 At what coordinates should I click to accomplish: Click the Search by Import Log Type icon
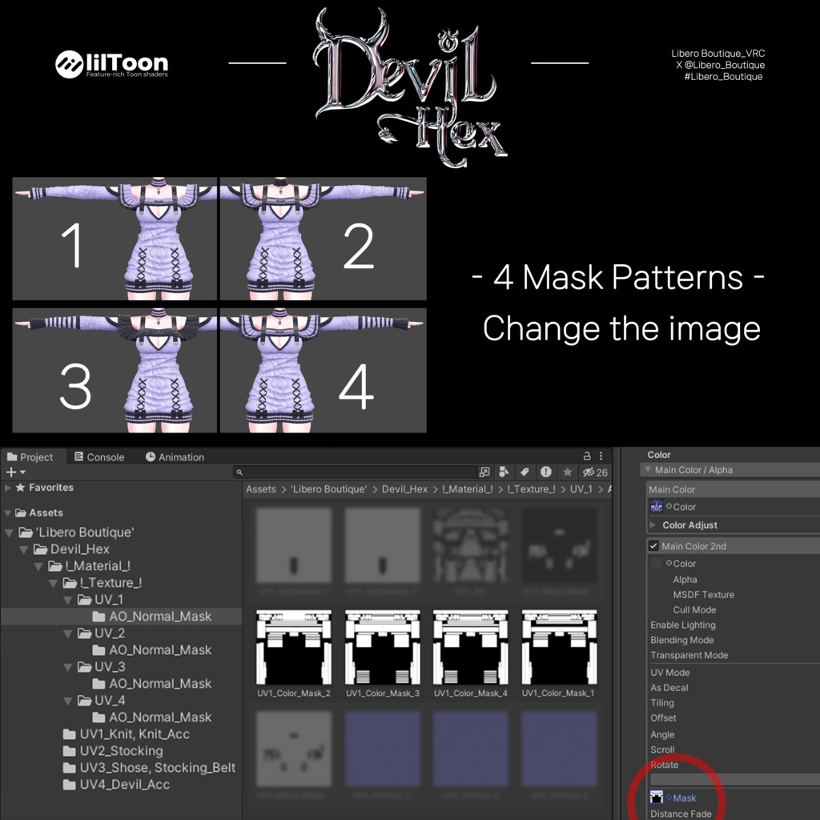tap(546, 472)
